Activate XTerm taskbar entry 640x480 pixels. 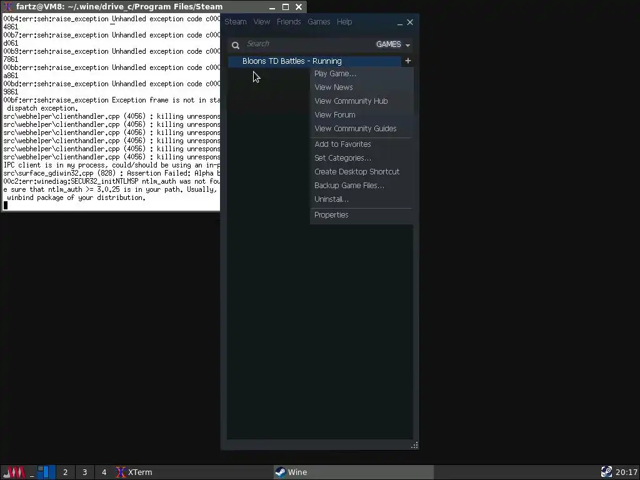193,472
